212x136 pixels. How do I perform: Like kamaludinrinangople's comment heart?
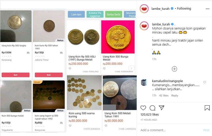(205, 82)
